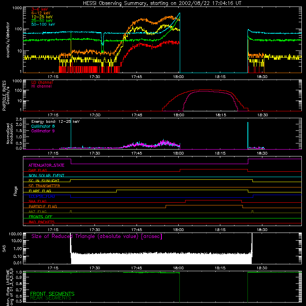
Task: Click the Normalized modulation axis label
Action: pyautogui.click(x=10, y=133)
